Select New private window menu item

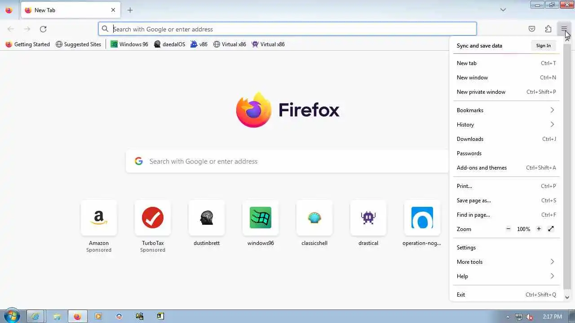point(506,92)
